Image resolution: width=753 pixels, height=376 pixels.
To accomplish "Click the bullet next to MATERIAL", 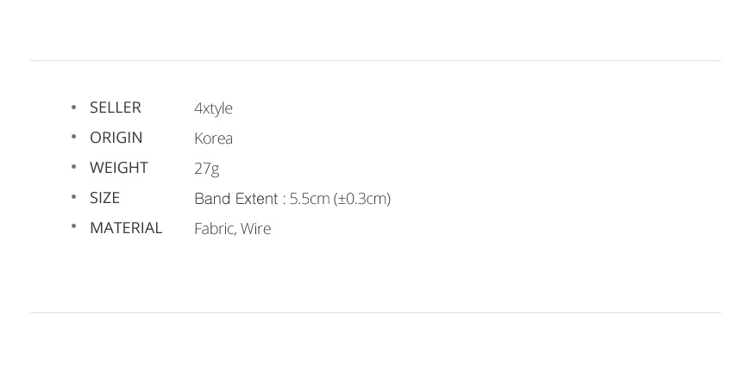I will coord(73,227).
